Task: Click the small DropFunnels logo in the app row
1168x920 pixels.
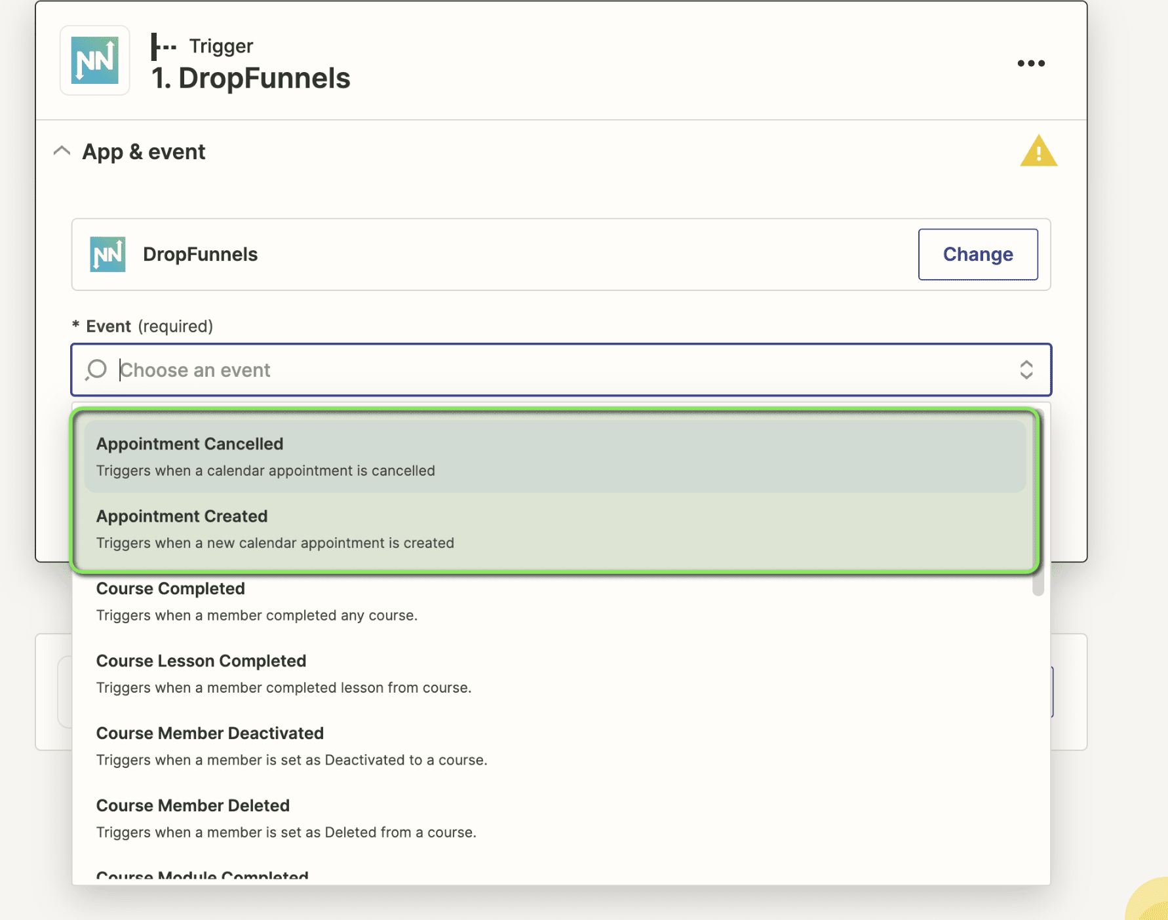Action: tap(107, 254)
